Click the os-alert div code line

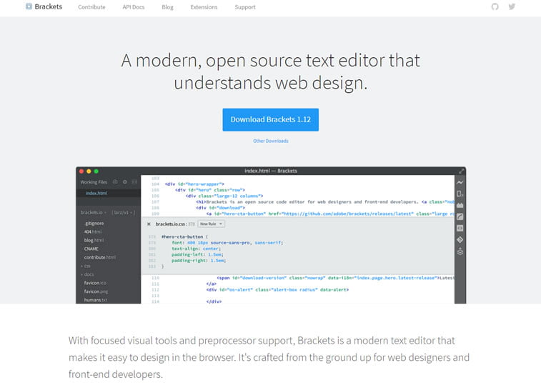[x=277, y=290]
